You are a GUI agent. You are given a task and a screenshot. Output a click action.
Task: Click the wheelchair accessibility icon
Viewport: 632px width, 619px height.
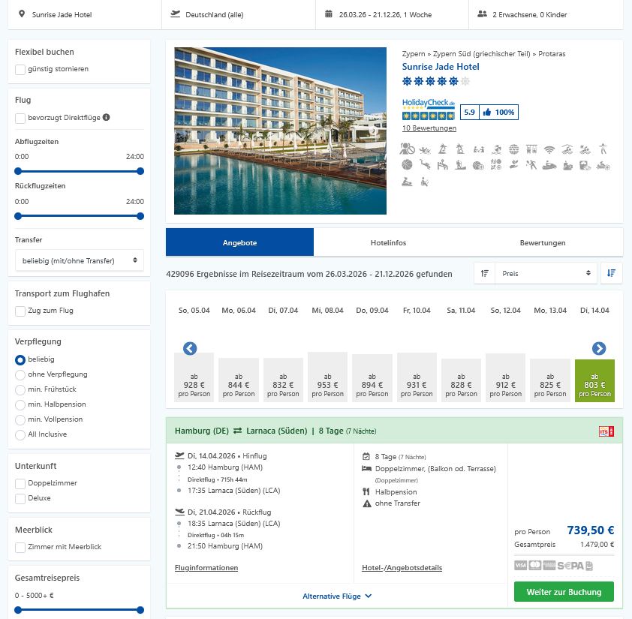(x=423, y=182)
